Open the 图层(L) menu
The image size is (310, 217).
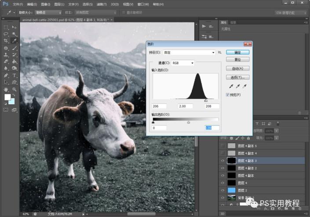tap(59, 4)
